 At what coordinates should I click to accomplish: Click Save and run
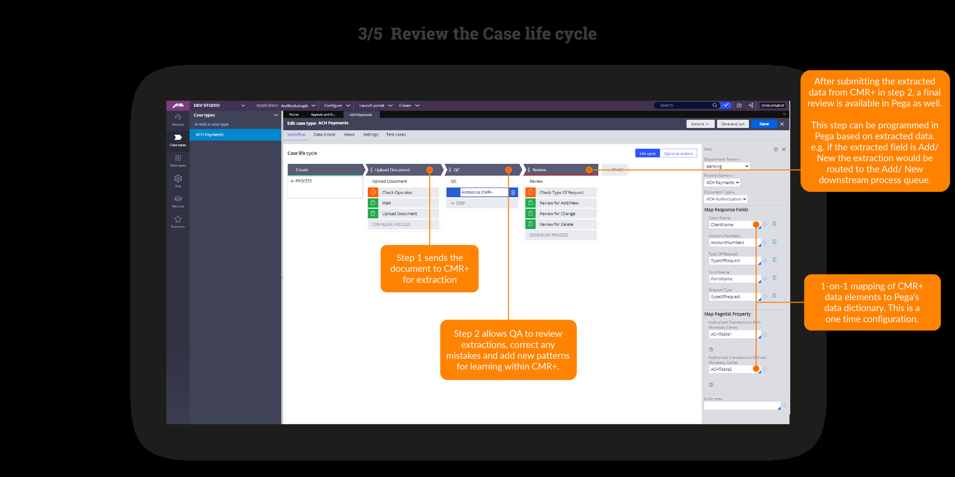tap(733, 124)
